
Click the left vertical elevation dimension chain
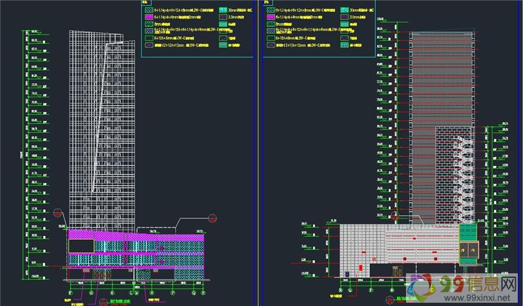pyautogui.click(x=27, y=150)
